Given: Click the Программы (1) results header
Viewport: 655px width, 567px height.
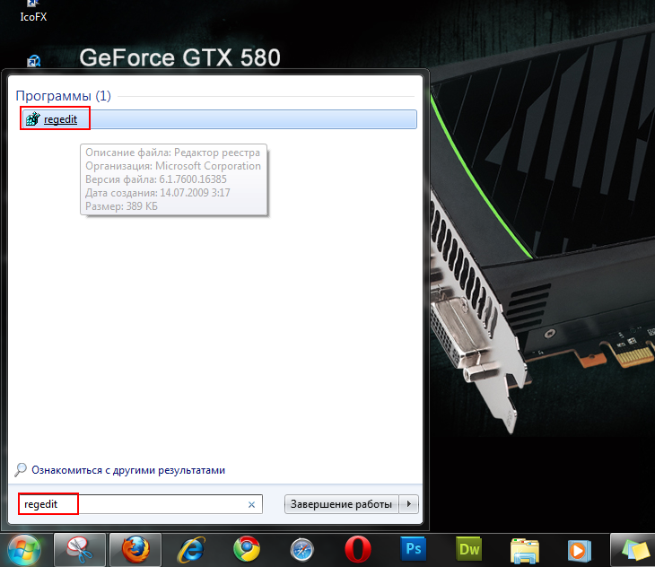Looking at the screenshot, I should point(63,96).
